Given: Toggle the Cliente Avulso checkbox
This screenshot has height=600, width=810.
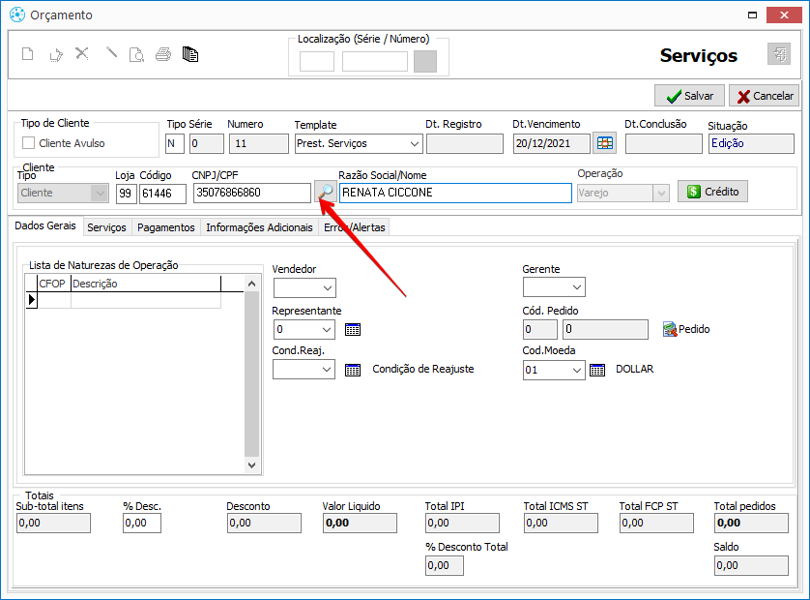Looking at the screenshot, I should click(x=29, y=143).
